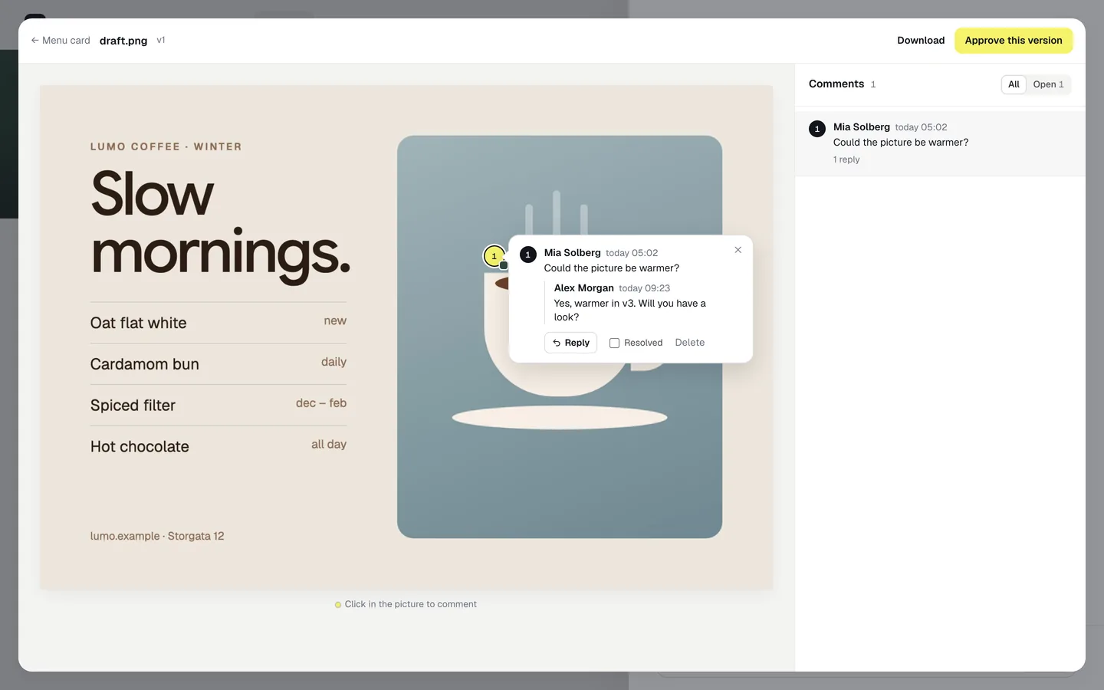Click the 'Comments' panel heading

click(x=836, y=84)
